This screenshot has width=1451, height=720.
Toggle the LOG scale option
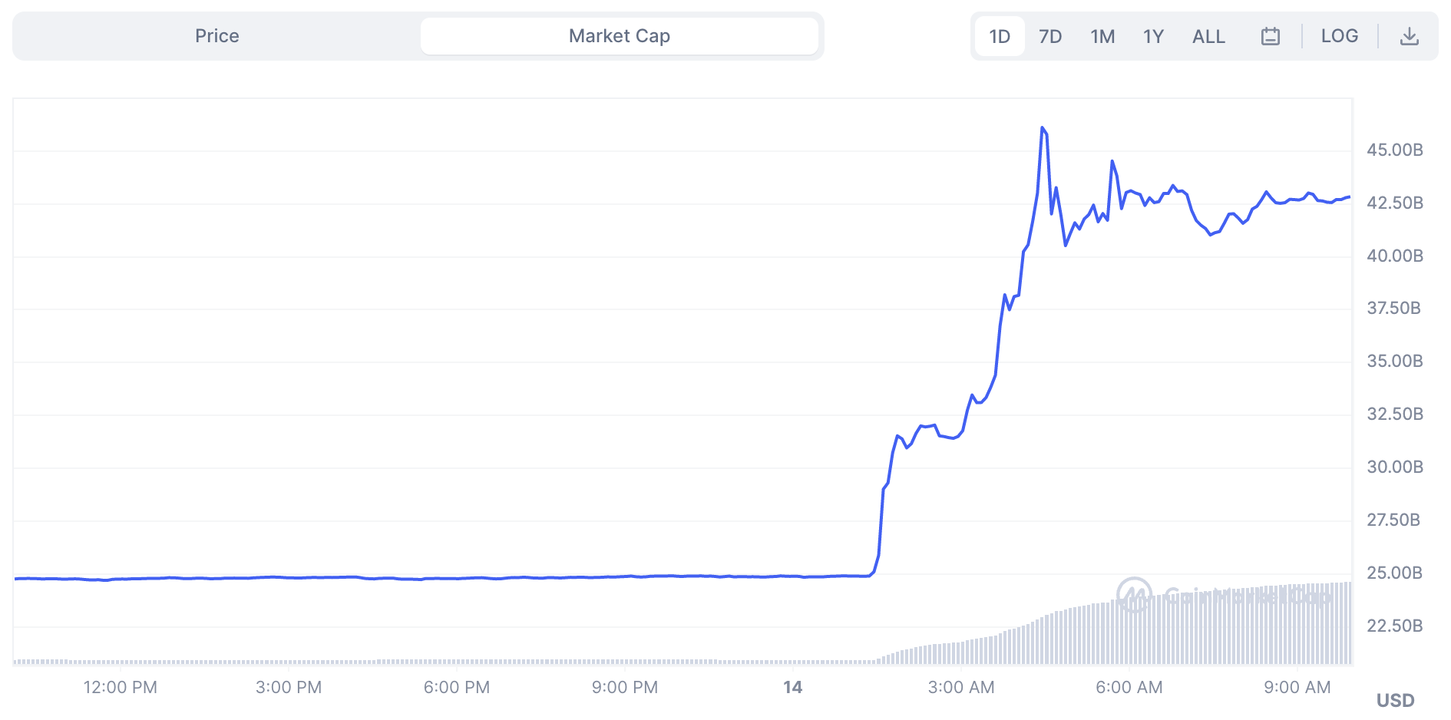click(1339, 36)
